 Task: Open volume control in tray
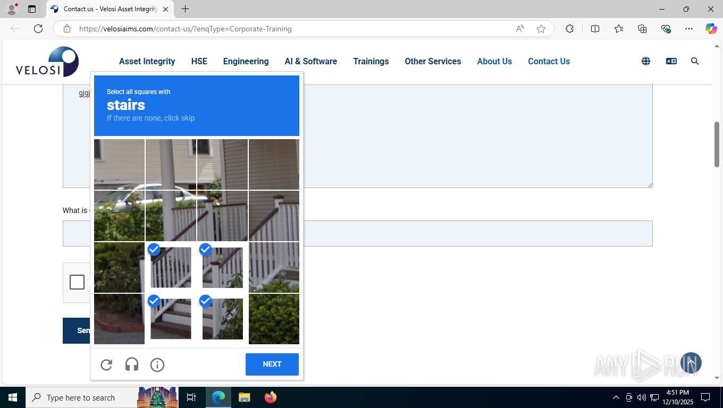click(641, 397)
